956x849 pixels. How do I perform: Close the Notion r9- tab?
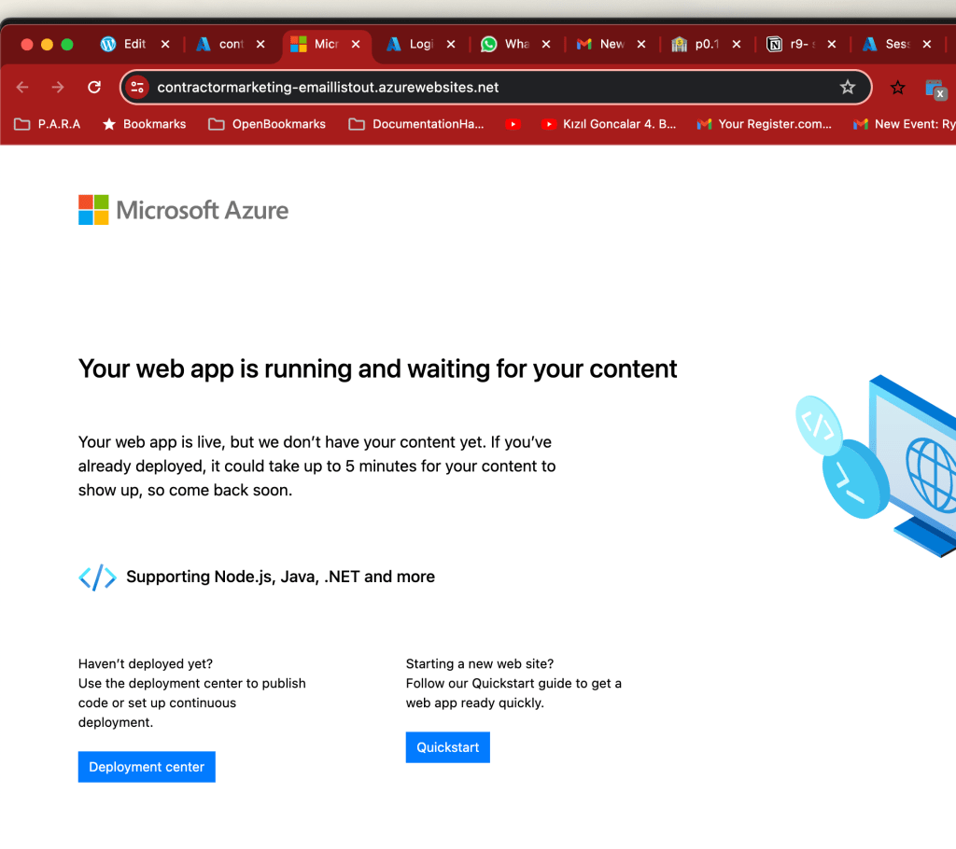click(832, 44)
